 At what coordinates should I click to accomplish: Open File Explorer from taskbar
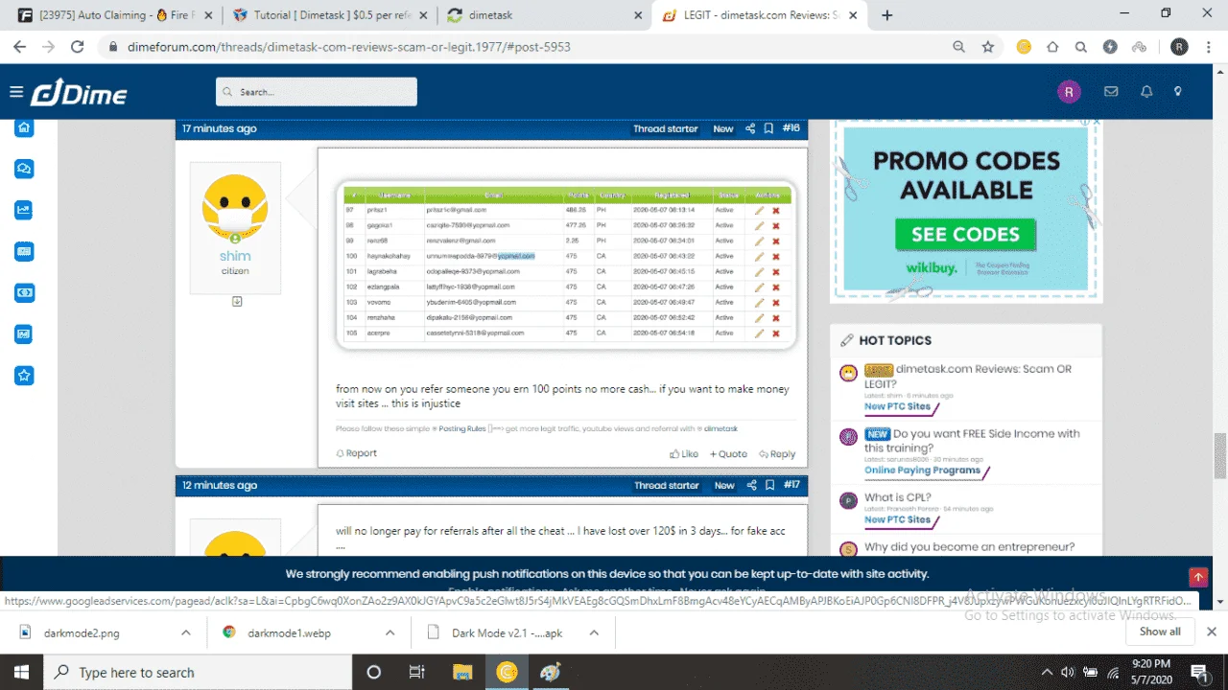coord(462,672)
